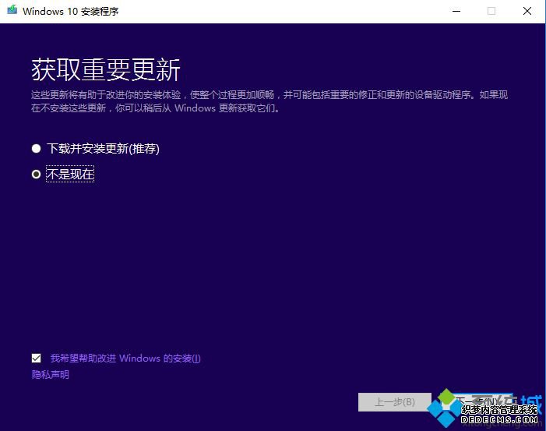The image size is (546, 431).
Task: Toggle "我希望帮助改进 Windows 的安装" checkbox
Action: (36, 359)
